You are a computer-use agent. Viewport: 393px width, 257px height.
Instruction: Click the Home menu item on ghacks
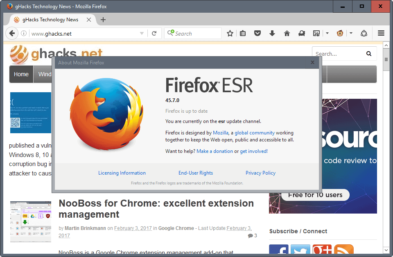tap(21, 74)
